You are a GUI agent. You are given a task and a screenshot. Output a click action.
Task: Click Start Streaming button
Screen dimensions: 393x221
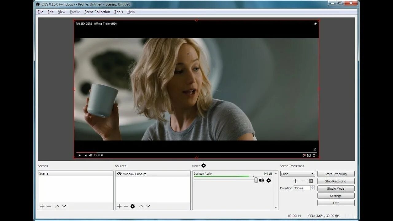(336, 174)
